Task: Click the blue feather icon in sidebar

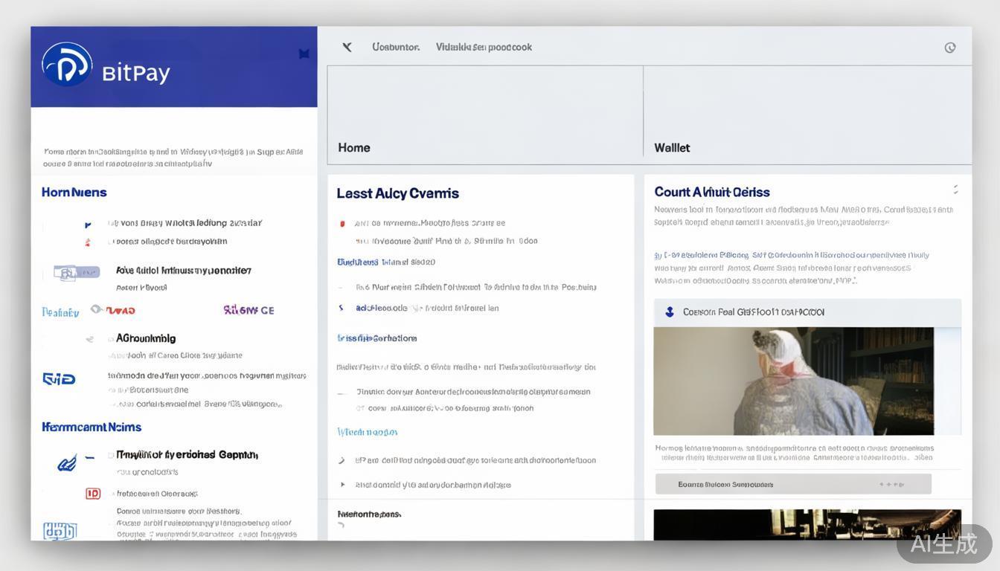Action: [68, 462]
